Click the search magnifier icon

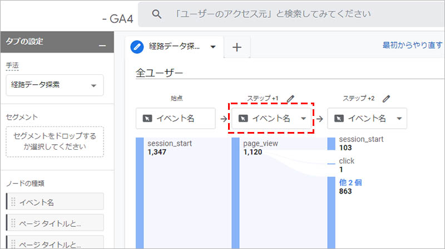[157, 14]
